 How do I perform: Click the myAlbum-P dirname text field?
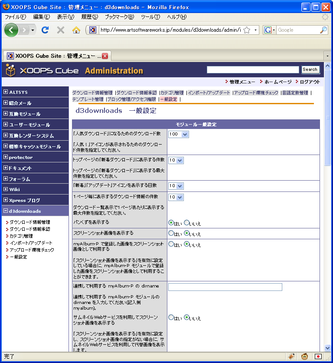pos(225,287)
